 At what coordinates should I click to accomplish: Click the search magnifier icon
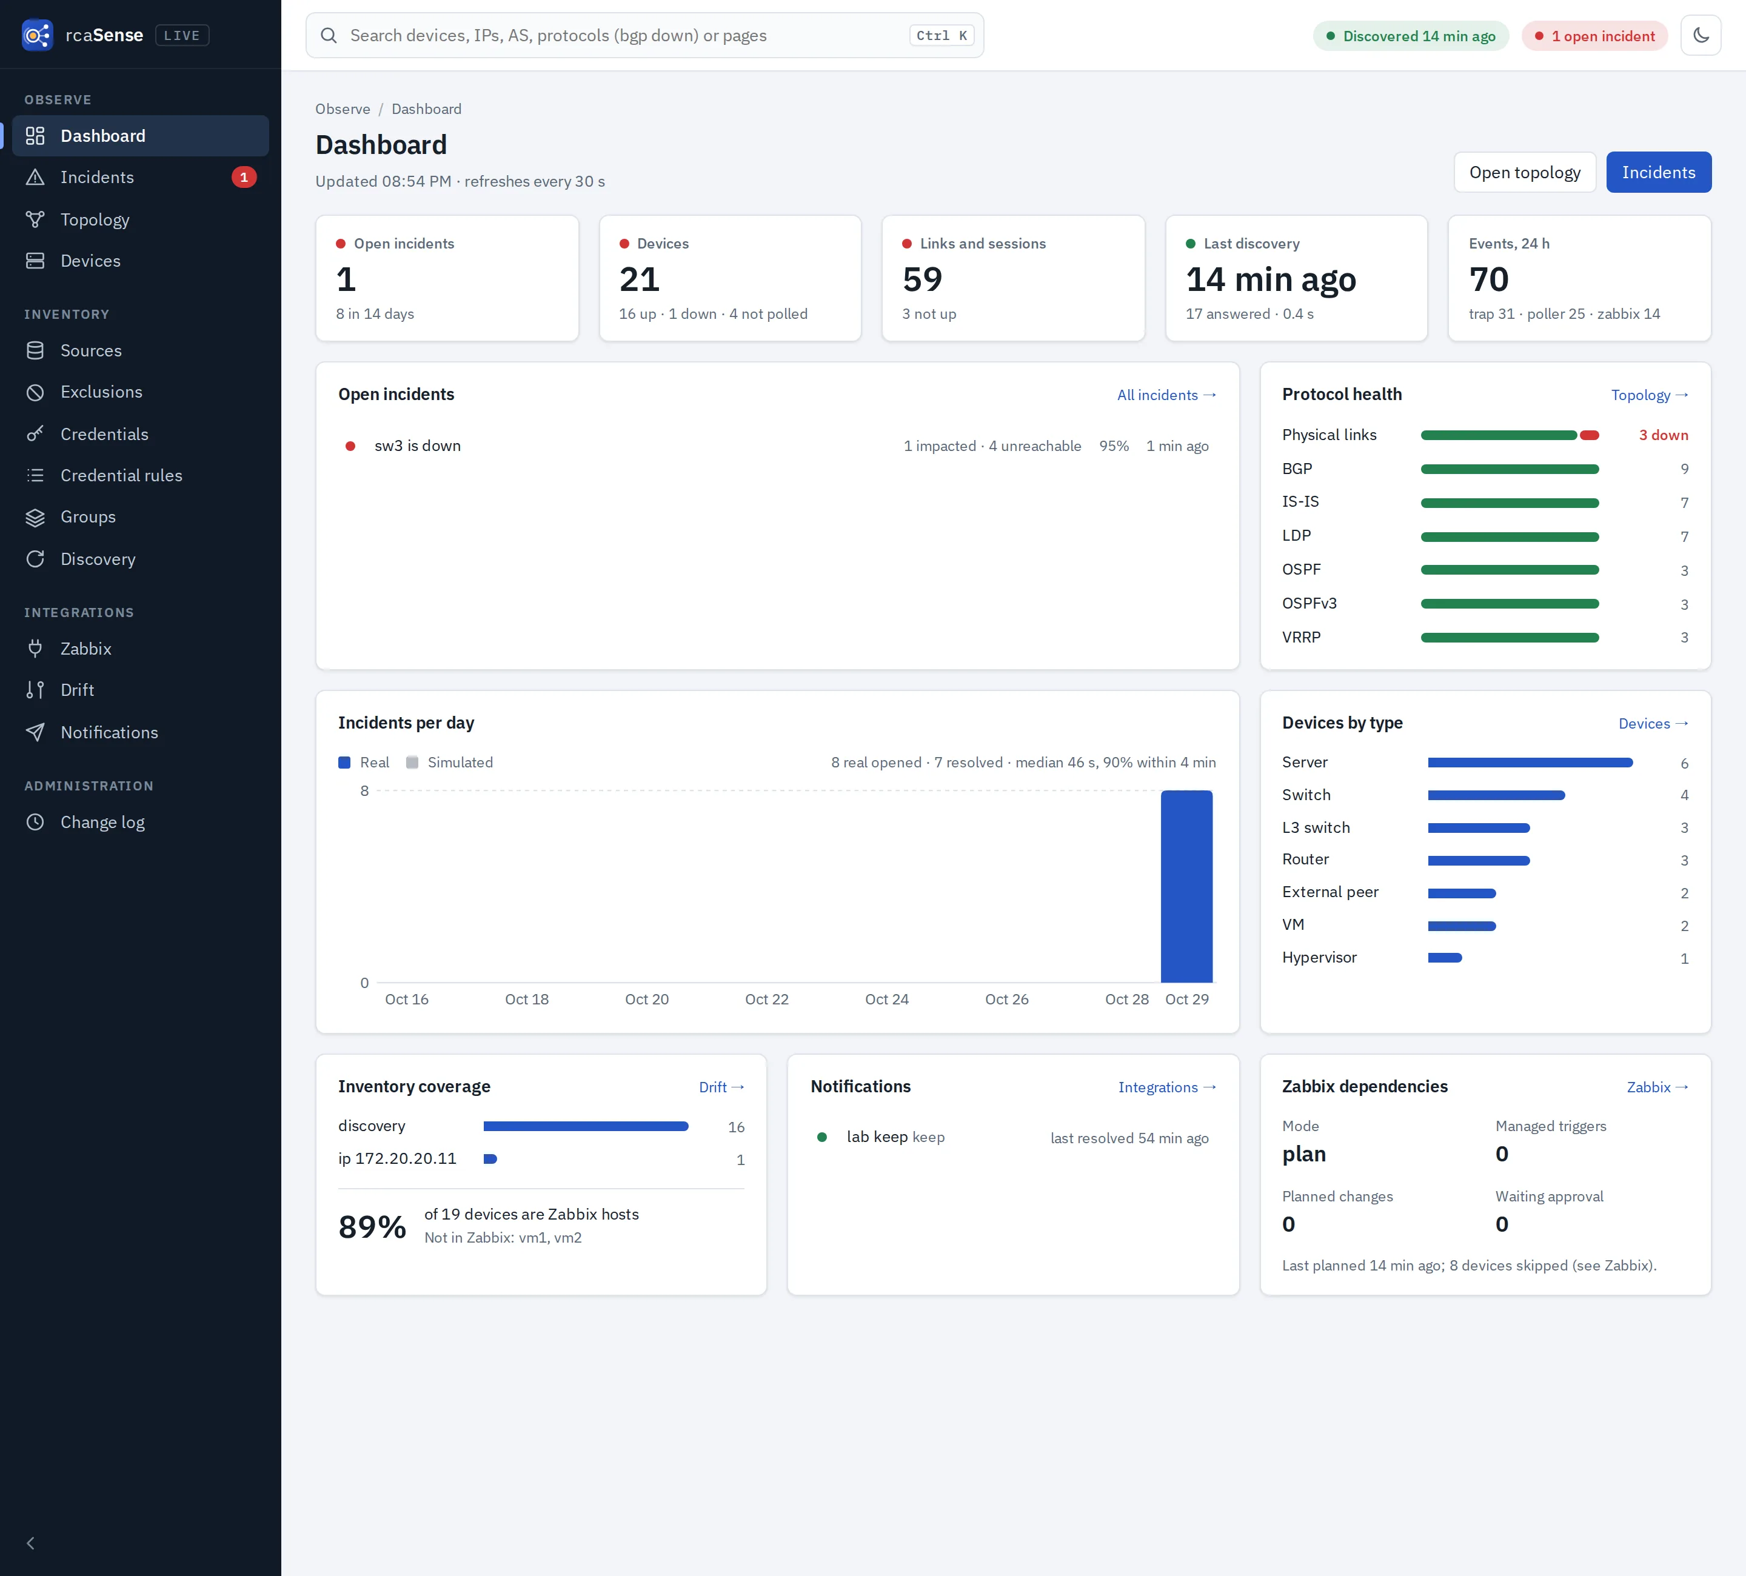click(x=328, y=36)
